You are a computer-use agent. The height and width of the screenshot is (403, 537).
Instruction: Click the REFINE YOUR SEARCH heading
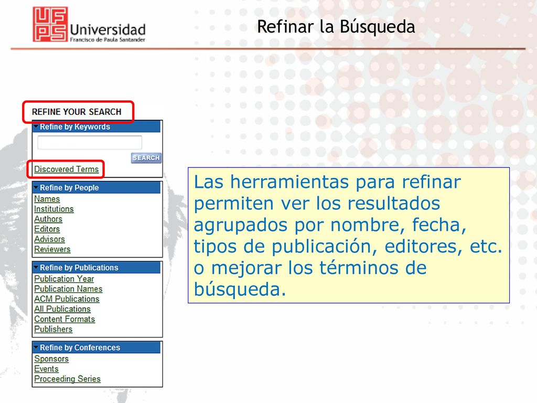[77, 112]
